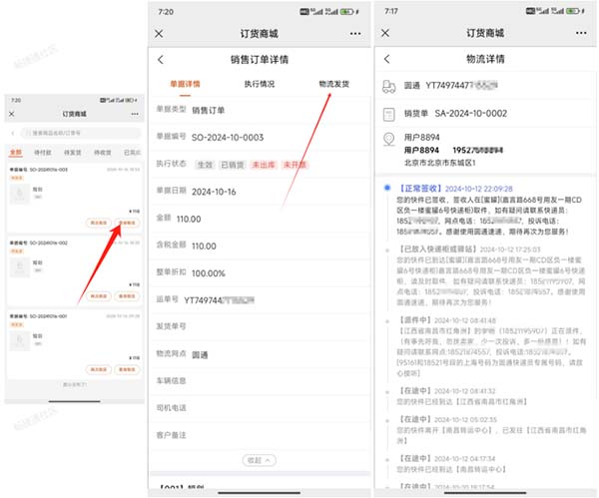Screen dimensions: 599x498
Task: Tap the location pin icon beside 用户8894
Action: coord(388,142)
